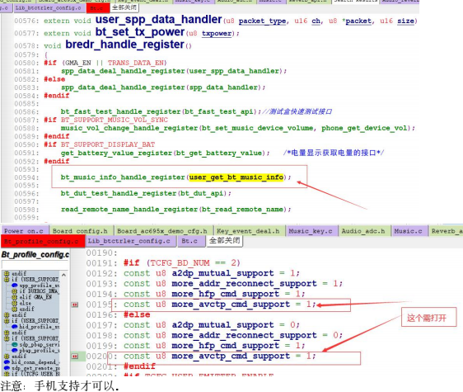Click '#if (GMA_EN || TRANS_DATA_EN)' on line 00580
Screen dimensions: 463x392
pyautogui.click(x=105, y=63)
